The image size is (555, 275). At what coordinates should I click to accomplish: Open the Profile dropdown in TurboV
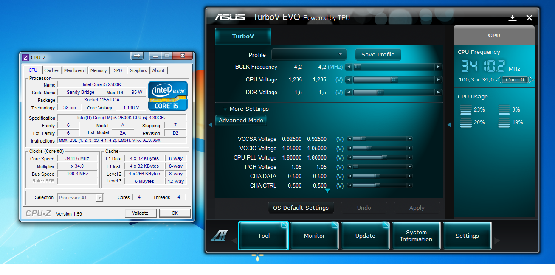(x=309, y=54)
